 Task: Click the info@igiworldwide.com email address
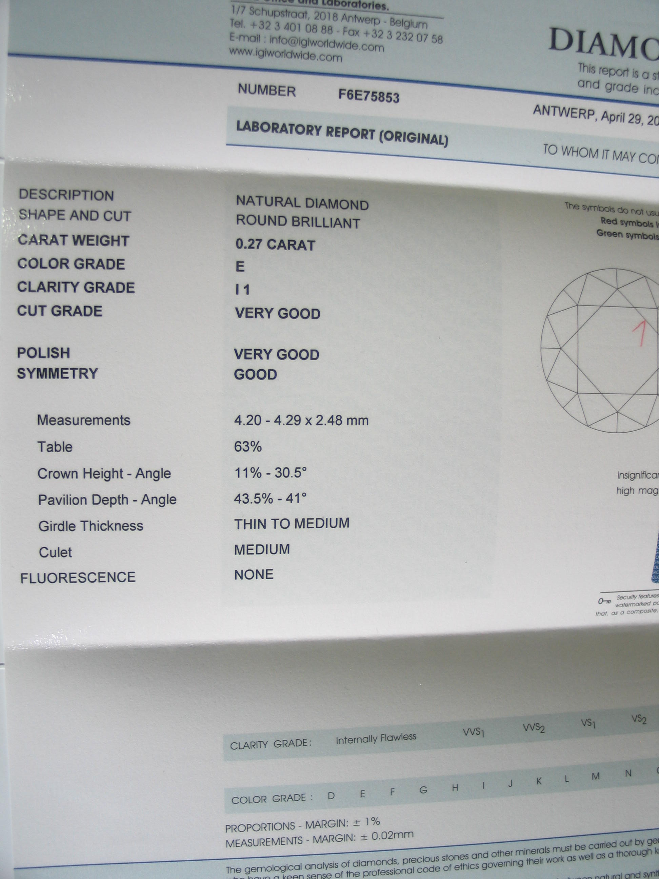click(326, 43)
